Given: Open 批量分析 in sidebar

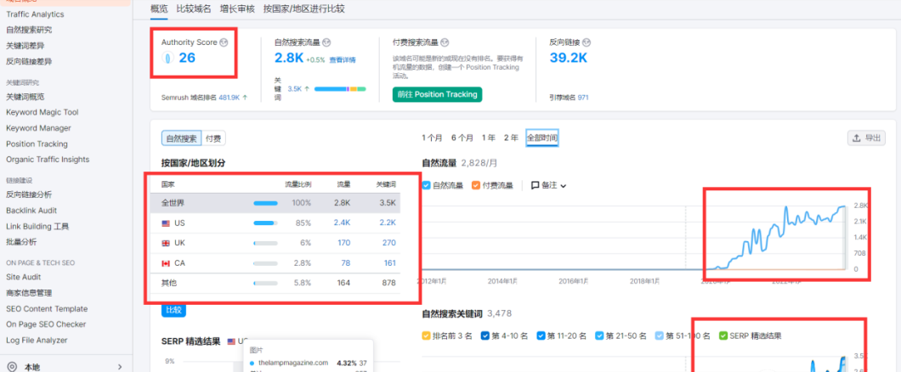Looking at the screenshot, I should (21, 242).
